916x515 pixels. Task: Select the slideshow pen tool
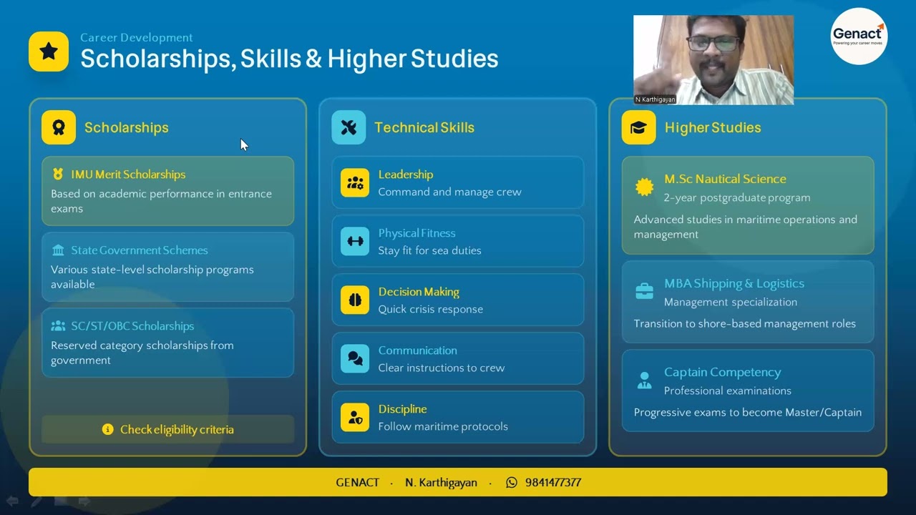pos(36,501)
